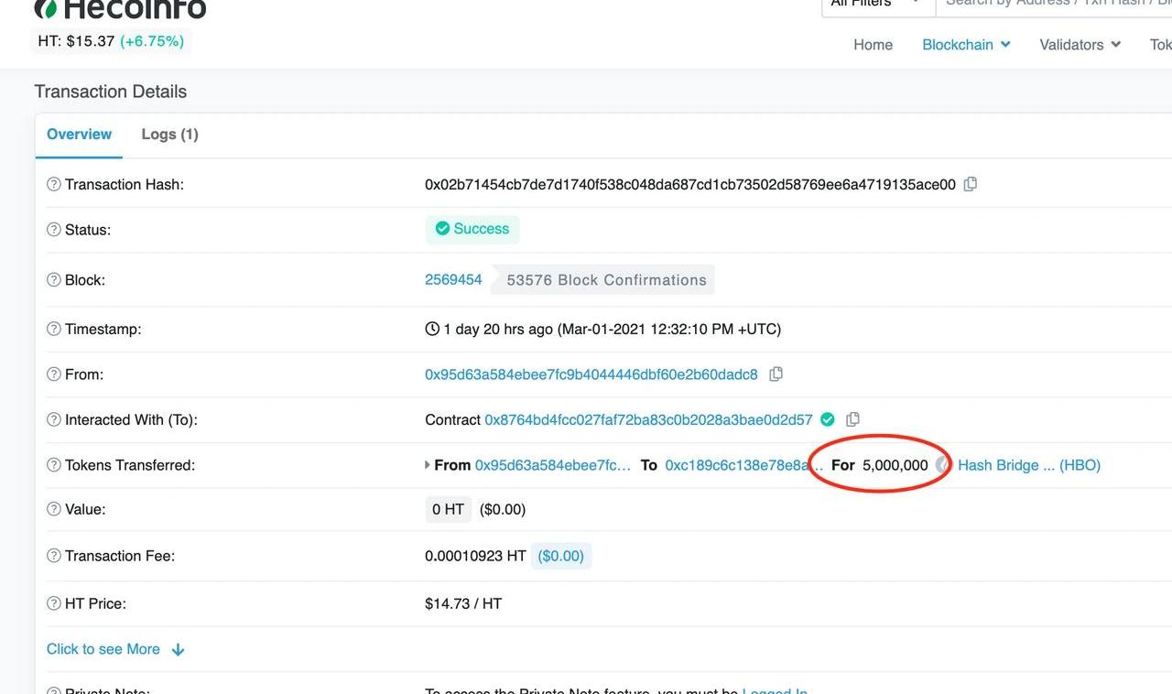Click help icon beside Timestamp label
The width and height of the screenshot is (1172, 694).
(x=54, y=330)
